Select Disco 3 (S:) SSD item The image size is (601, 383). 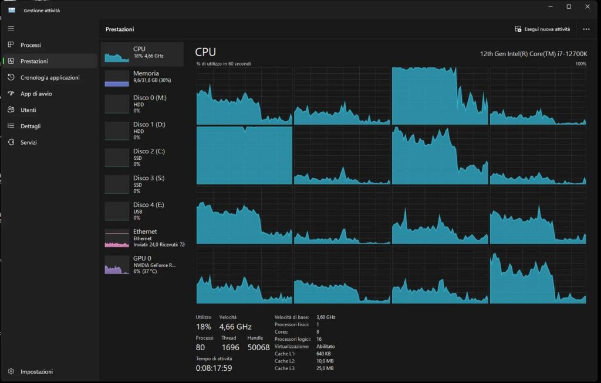tap(142, 184)
